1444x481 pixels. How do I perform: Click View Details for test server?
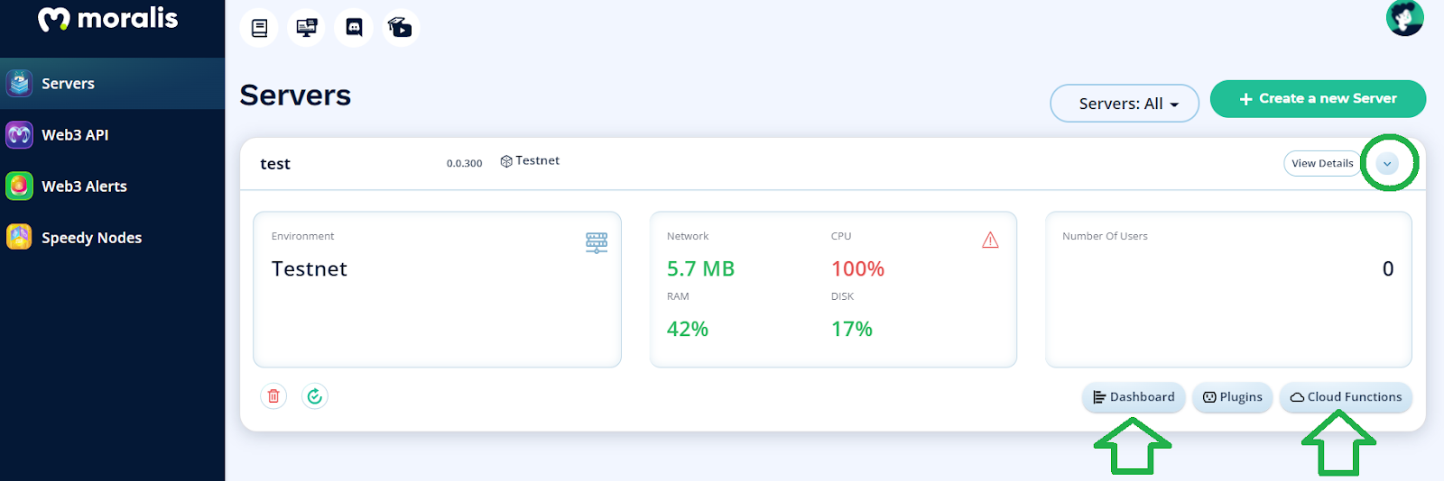pos(1322,163)
